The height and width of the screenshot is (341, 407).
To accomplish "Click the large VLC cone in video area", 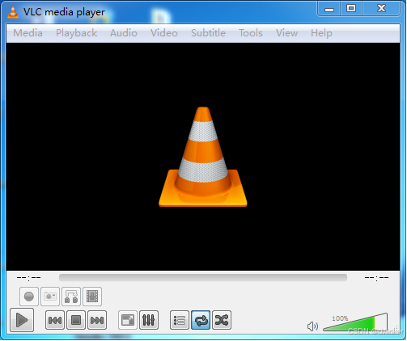I will pyautogui.click(x=203, y=157).
